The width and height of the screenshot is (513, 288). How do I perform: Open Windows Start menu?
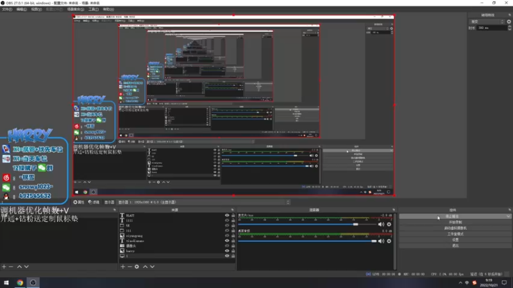[x=6, y=282]
